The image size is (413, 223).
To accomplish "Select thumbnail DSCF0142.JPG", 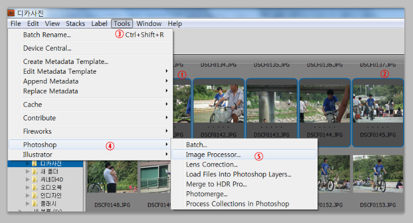I will 219,104.
